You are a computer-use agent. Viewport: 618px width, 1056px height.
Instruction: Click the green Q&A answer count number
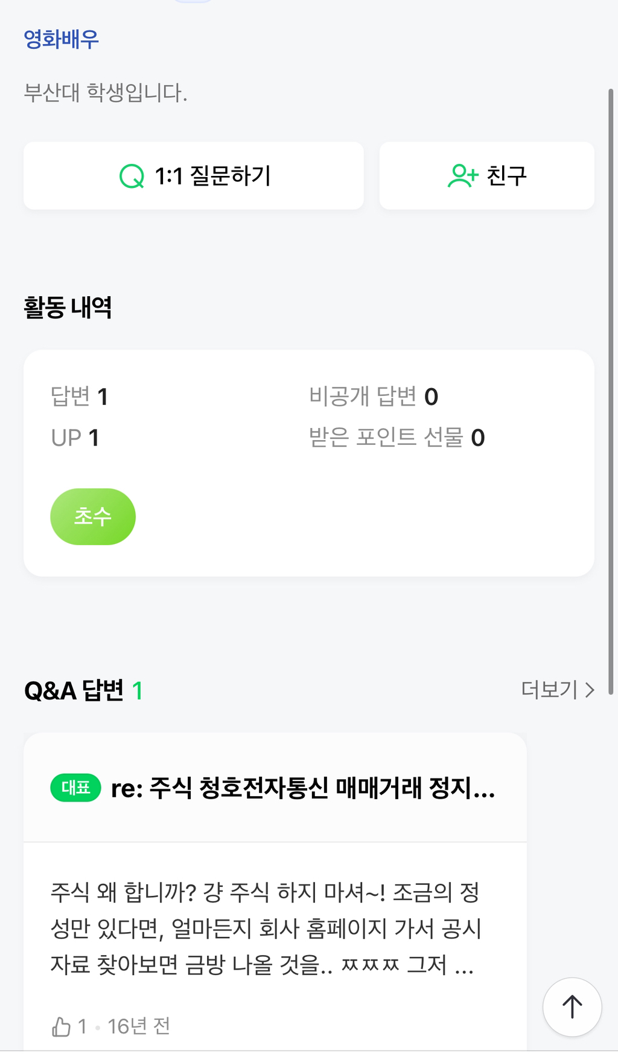138,690
